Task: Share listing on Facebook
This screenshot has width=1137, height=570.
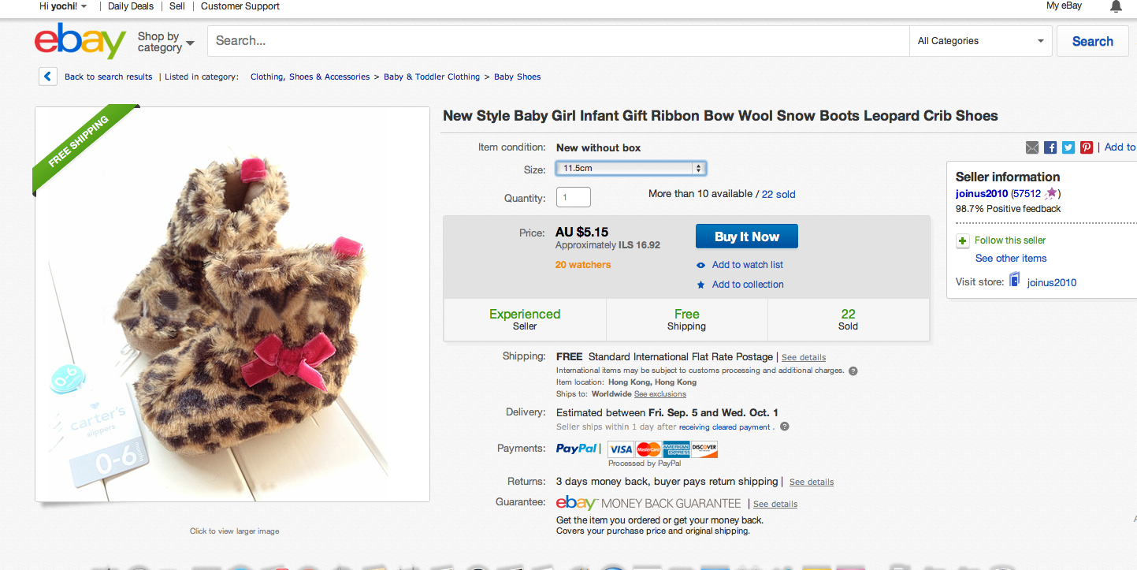Action: click(1050, 147)
